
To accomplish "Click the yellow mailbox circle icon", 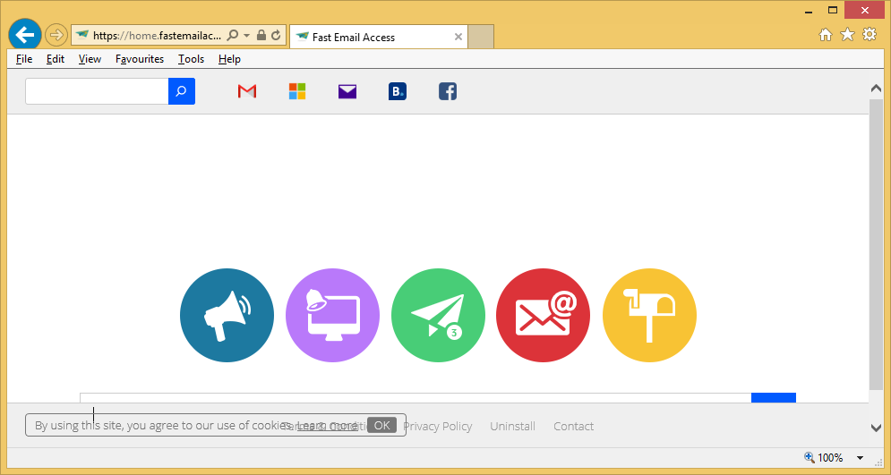I will click(649, 316).
